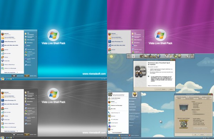Expand Documentos recientes submenu in the blue start menu

[x=31, y=37]
